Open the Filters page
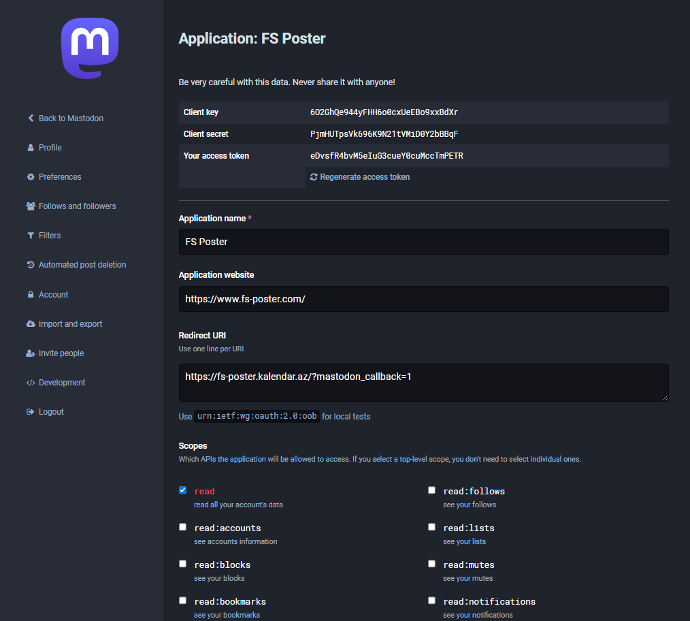 [x=50, y=236]
